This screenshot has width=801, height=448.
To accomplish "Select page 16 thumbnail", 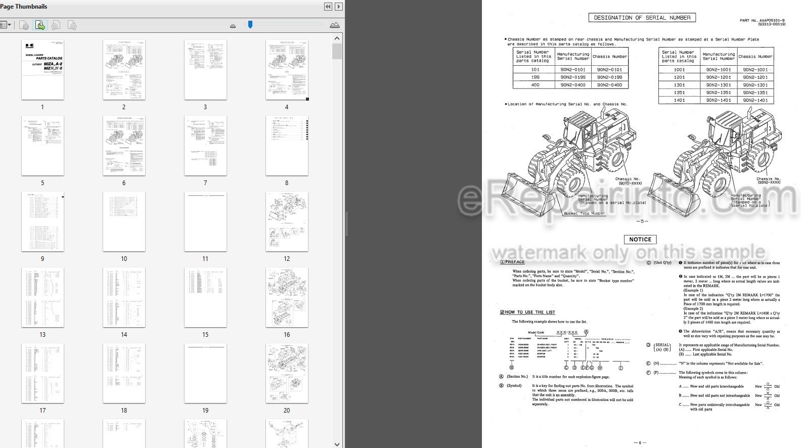I will coord(287,297).
